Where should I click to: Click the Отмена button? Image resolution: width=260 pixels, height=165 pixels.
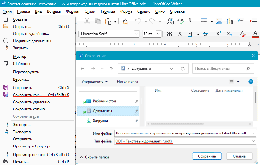tap(239, 156)
